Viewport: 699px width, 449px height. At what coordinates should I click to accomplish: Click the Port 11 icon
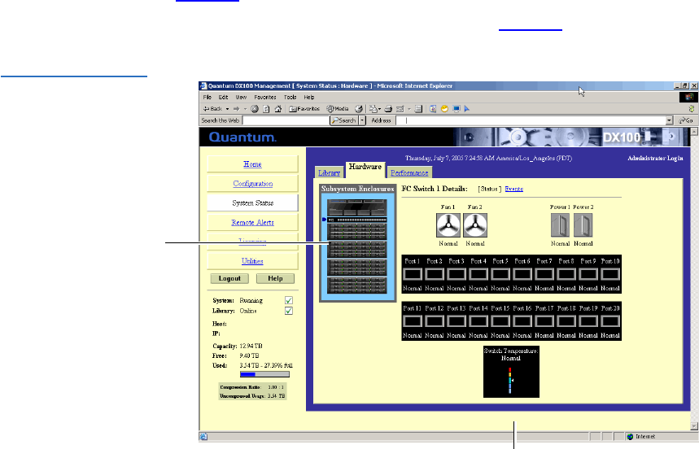[413, 321]
